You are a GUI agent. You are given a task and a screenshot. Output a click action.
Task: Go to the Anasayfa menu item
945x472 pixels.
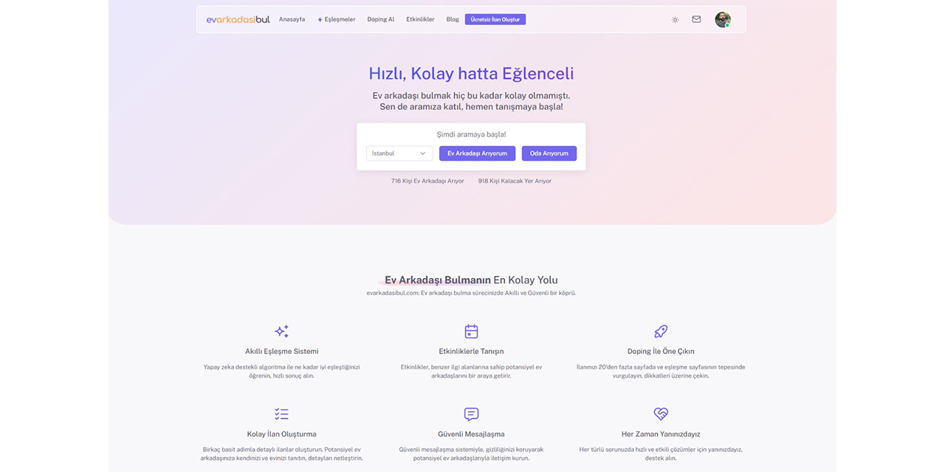point(292,20)
